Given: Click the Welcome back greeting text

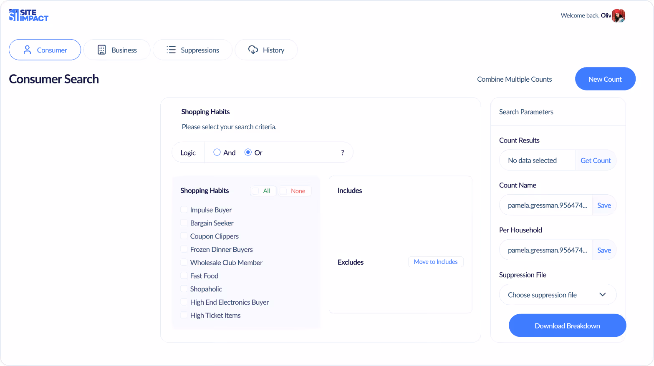Looking at the screenshot, I should pyautogui.click(x=586, y=15).
